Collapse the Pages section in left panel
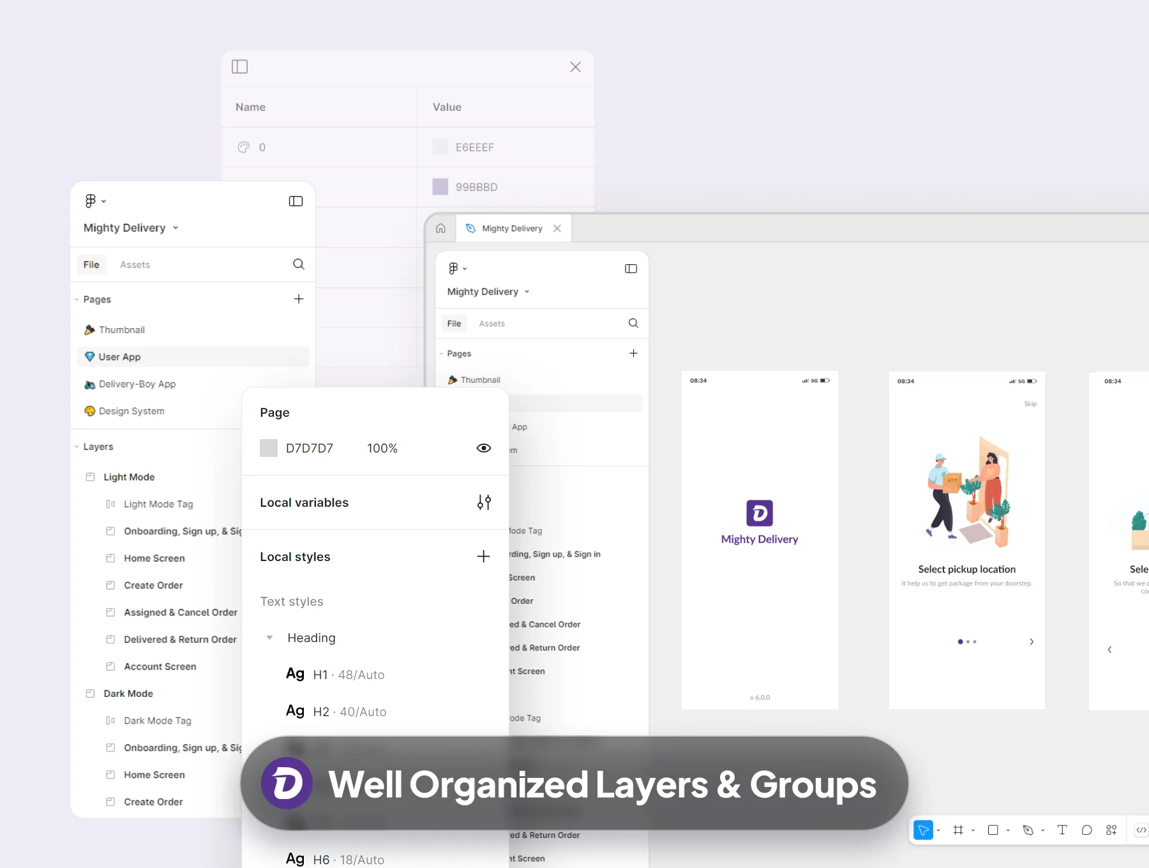Screen dimensions: 1149x868 [x=77, y=299]
